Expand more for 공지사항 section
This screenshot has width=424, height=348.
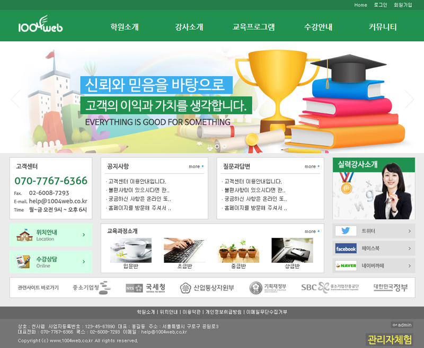coord(196,166)
